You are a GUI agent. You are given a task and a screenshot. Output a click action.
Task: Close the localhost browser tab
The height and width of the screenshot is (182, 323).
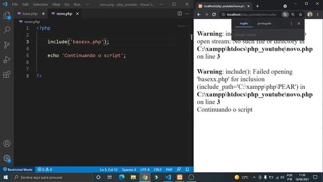(x=248, y=6)
